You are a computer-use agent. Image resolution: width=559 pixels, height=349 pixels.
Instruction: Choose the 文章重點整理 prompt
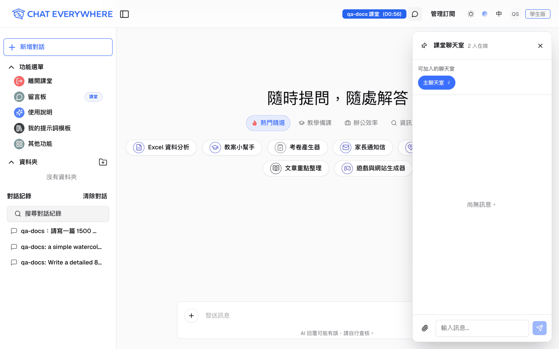tap(296, 168)
